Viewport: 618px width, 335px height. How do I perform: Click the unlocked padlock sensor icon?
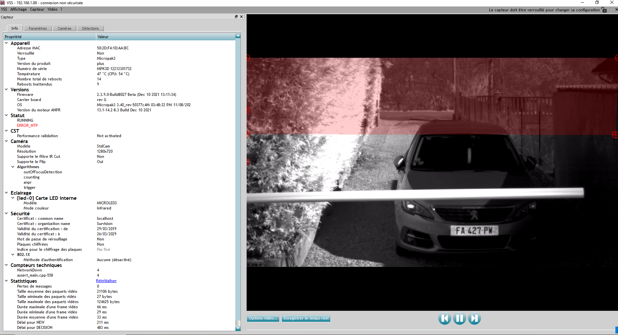(x=604, y=10)
